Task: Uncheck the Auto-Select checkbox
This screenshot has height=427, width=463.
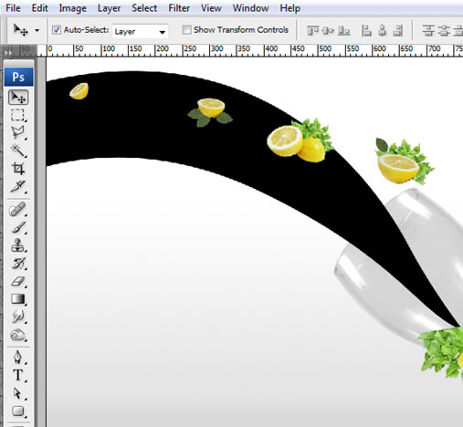Action: (x=57, y=30)
